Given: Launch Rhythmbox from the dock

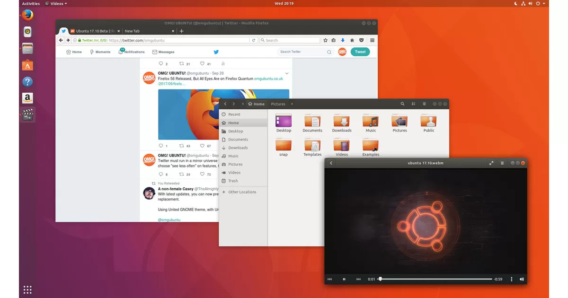Looking at the screenshot, I should (x=27, y=32).
